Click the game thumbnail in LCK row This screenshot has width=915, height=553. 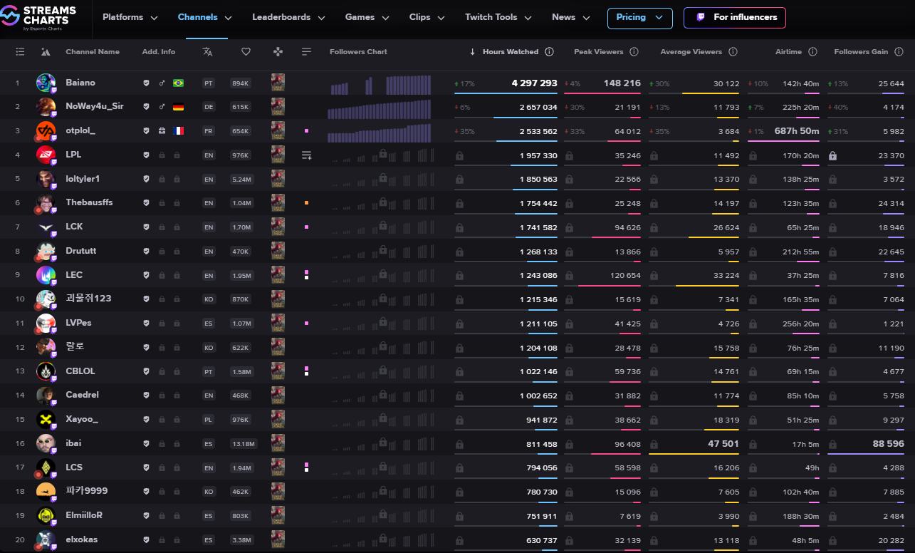[x=278, y=227]
